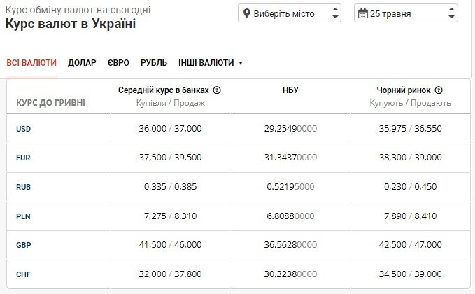Screen dimensions: 475x294
Task: Click info icon next to Чорний ринок
Action: pyautogui.click(x=439, y=90)
